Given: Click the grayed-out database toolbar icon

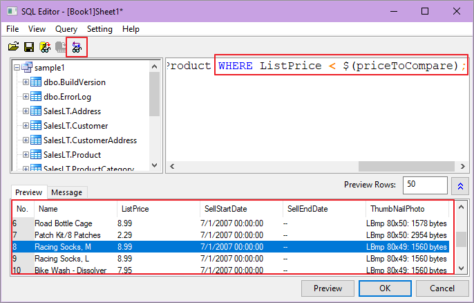Looking at the screenshot, I should coord(61,47).
